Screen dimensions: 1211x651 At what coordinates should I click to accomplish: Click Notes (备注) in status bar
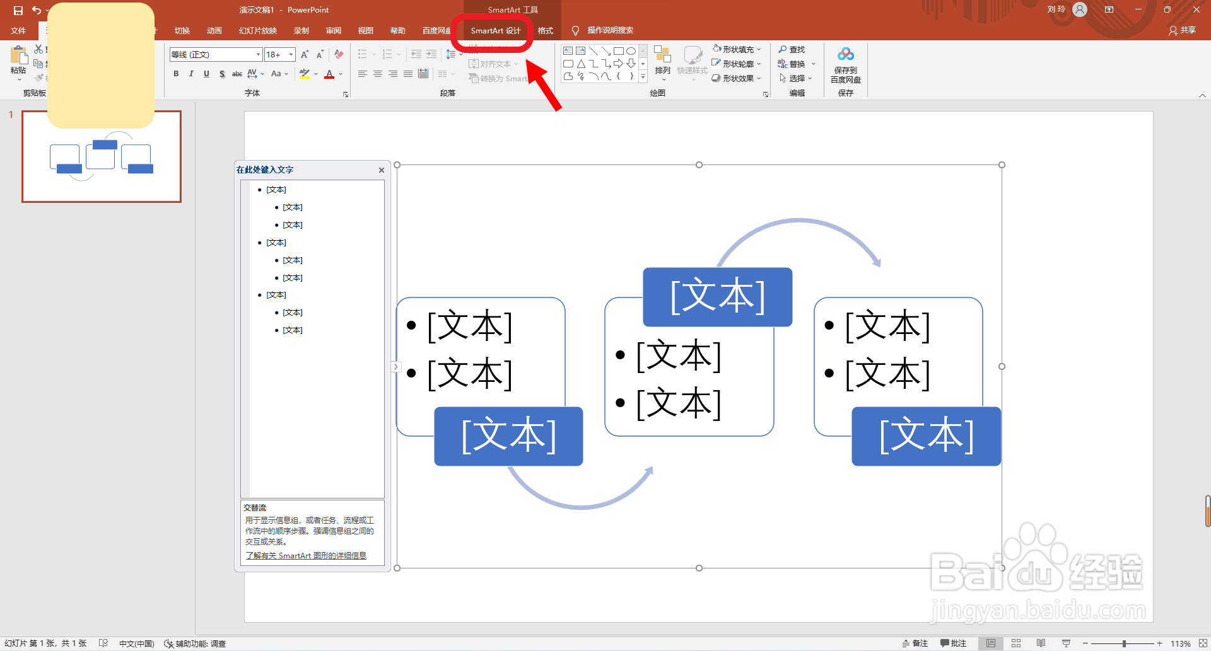pyautogui.click(x=915, y=643)
